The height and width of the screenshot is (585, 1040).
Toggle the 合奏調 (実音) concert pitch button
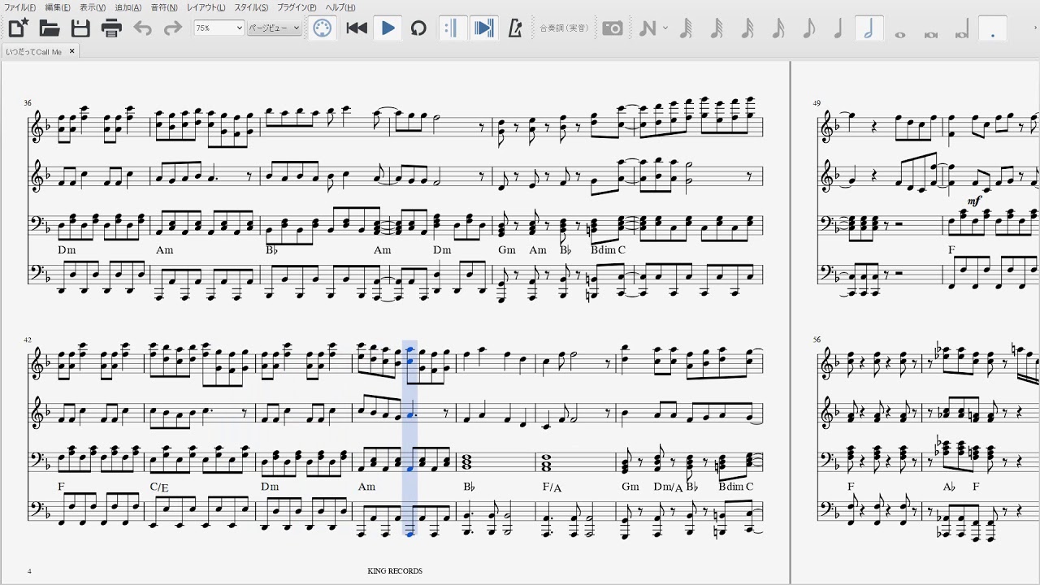(x=564, y=28)
